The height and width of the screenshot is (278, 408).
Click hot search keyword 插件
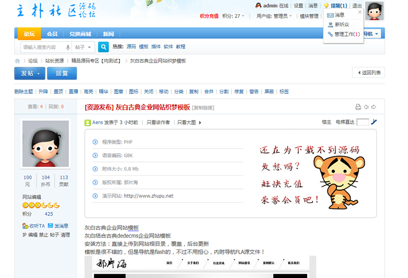point(156,46)
